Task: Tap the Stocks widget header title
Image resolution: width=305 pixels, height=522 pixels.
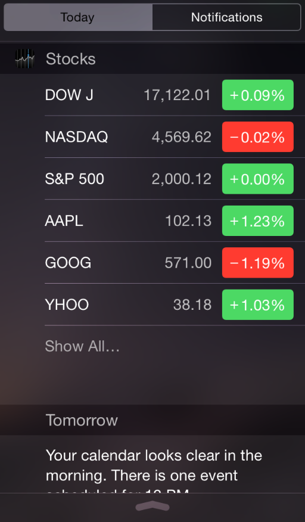Action: [70, 59]
